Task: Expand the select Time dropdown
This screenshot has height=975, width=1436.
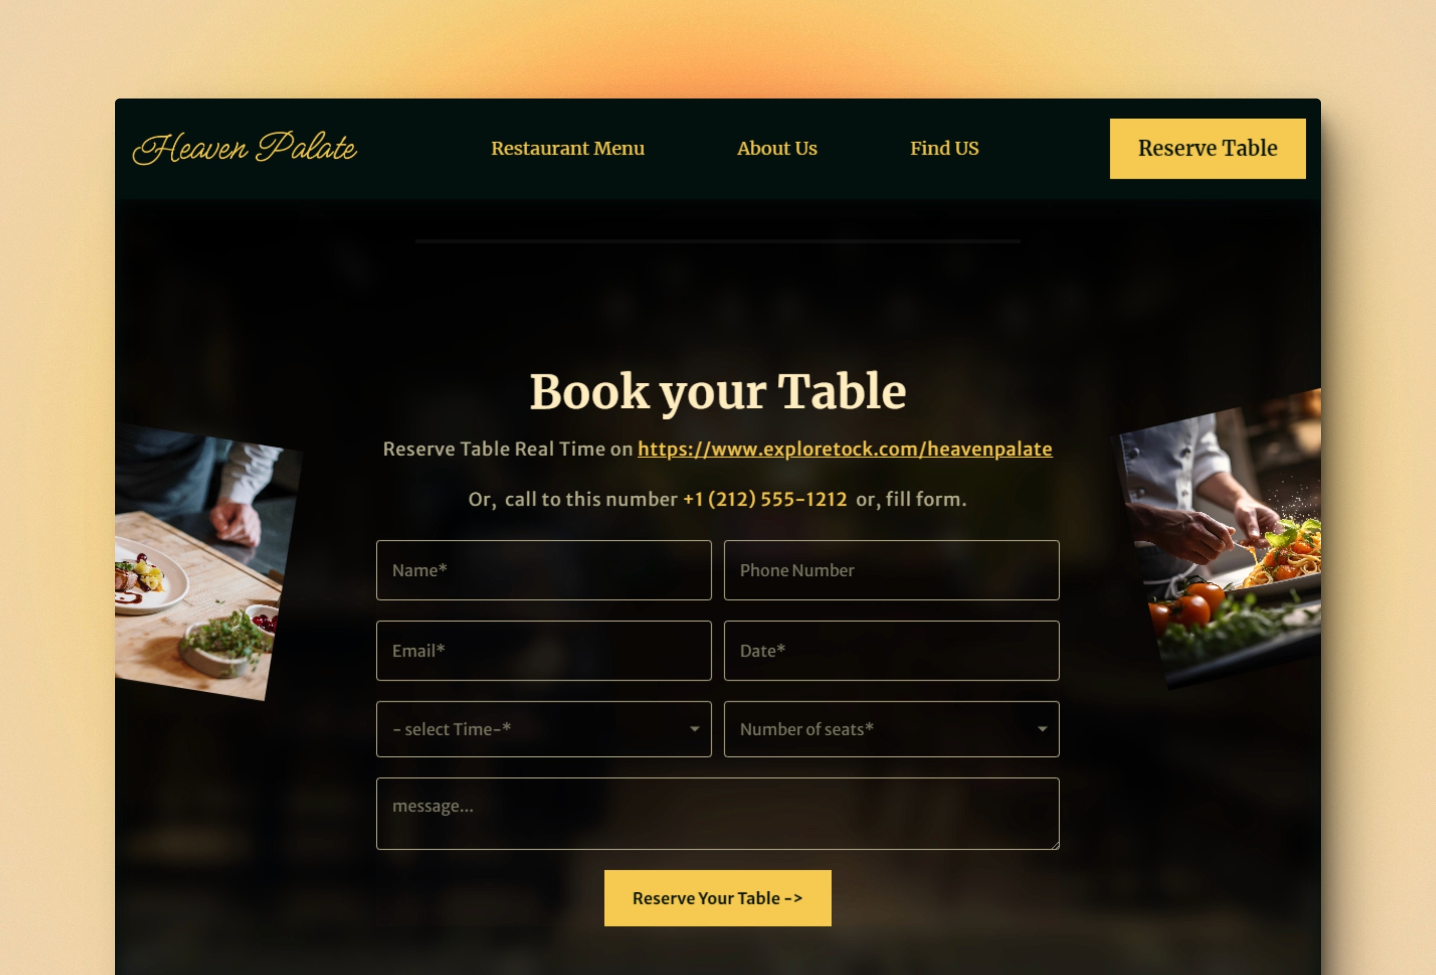Action: 544,729
